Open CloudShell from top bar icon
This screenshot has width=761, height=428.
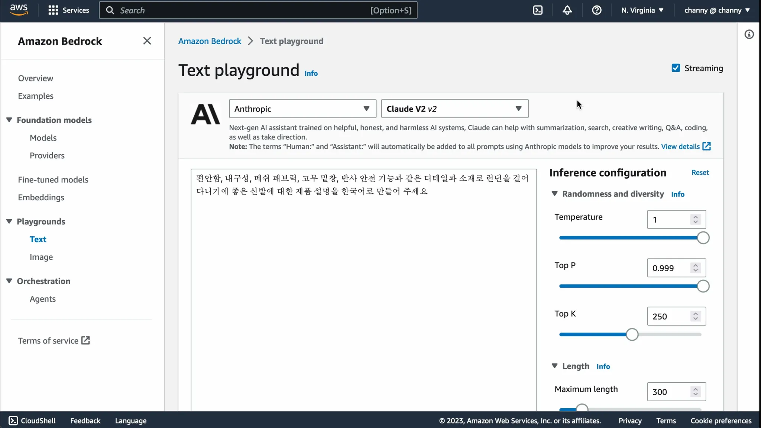[x=538, y=10]
